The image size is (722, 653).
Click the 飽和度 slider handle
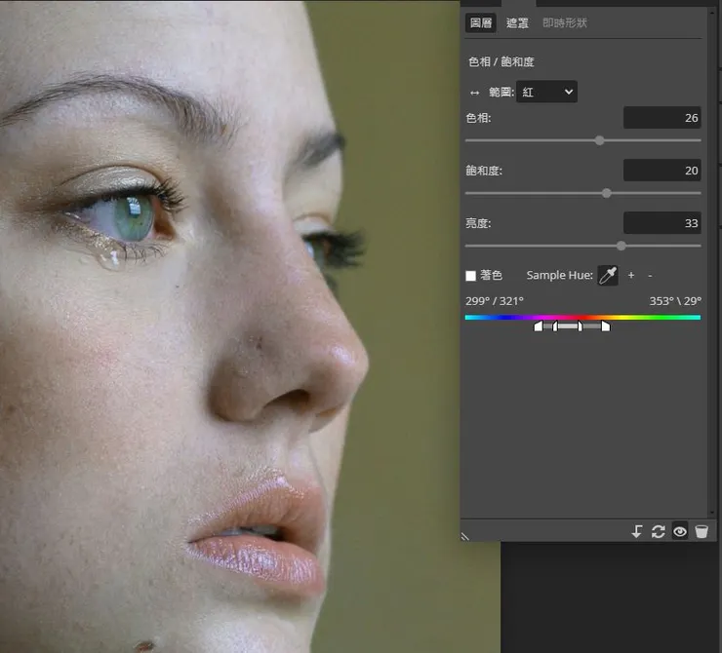pos(607,193)
